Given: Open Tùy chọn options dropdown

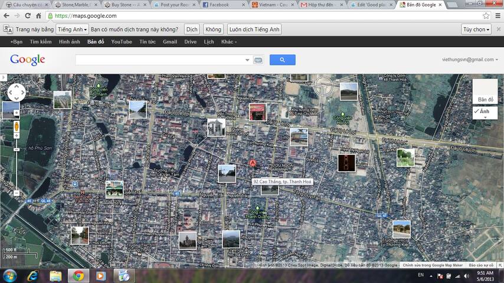Looking at the screenshot, I should [x=476, y=29].
